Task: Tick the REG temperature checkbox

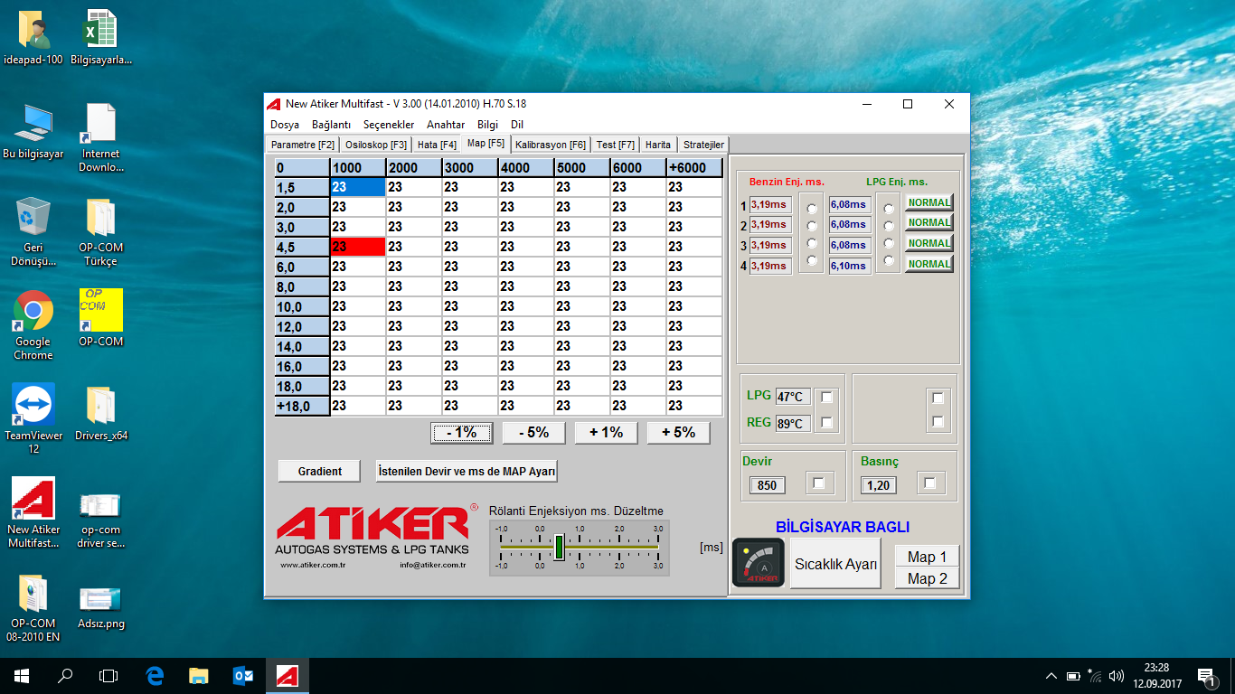Action: click(x=826, y=422)
